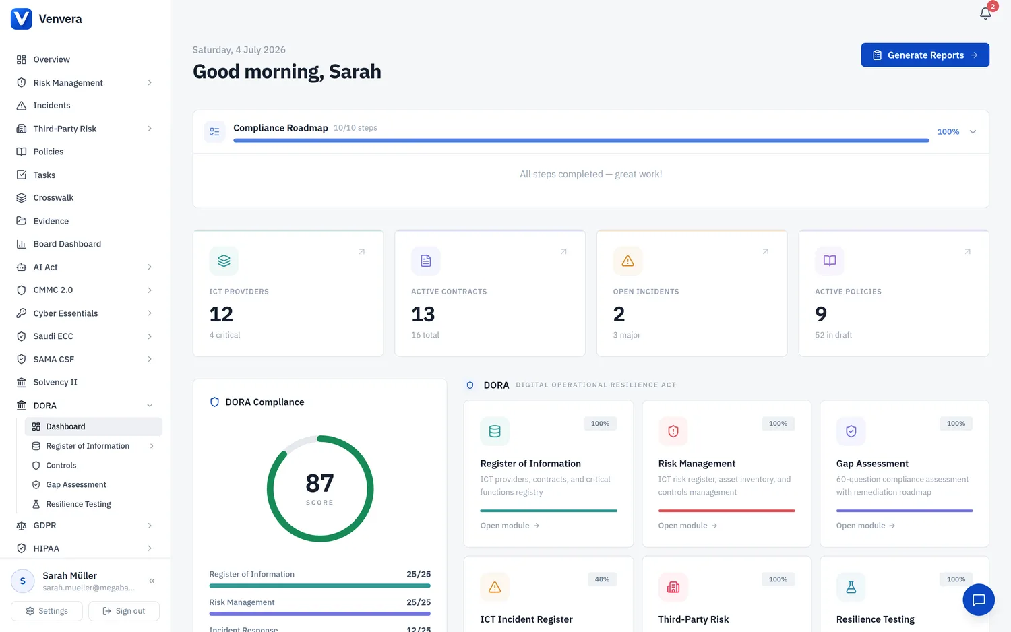Viewport: 1011px width, 632px height.
Task: Click the Active Contracts document icon
Action: point(426,261)
